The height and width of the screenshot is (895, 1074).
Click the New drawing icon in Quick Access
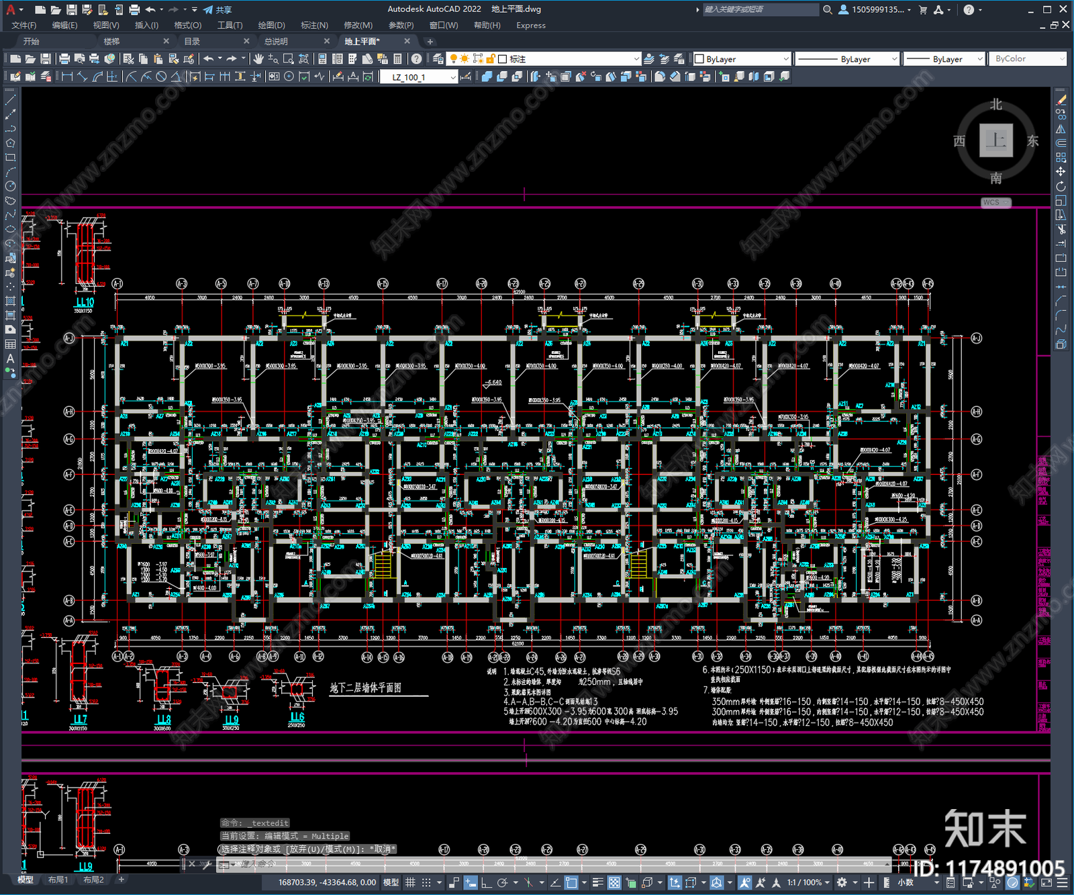pos(40,9)
